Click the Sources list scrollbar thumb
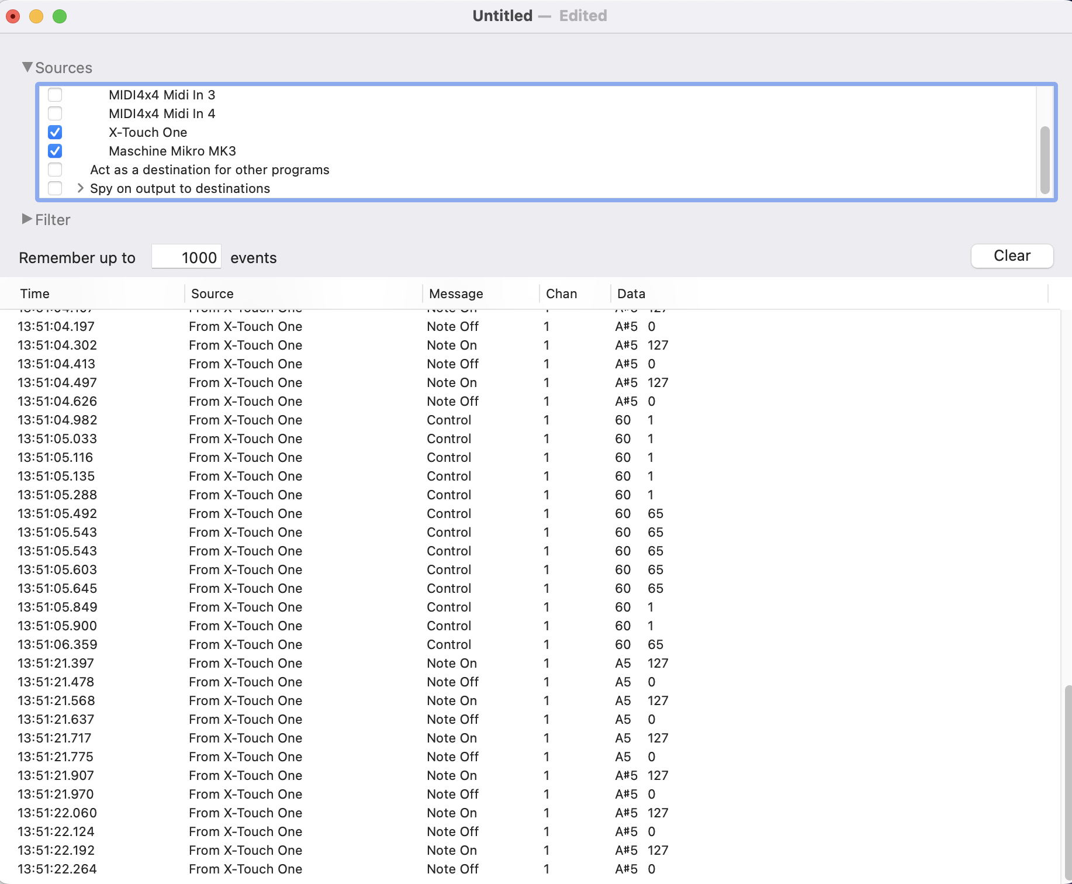Screen dimensions: 1072x884 coord(1045,160)
